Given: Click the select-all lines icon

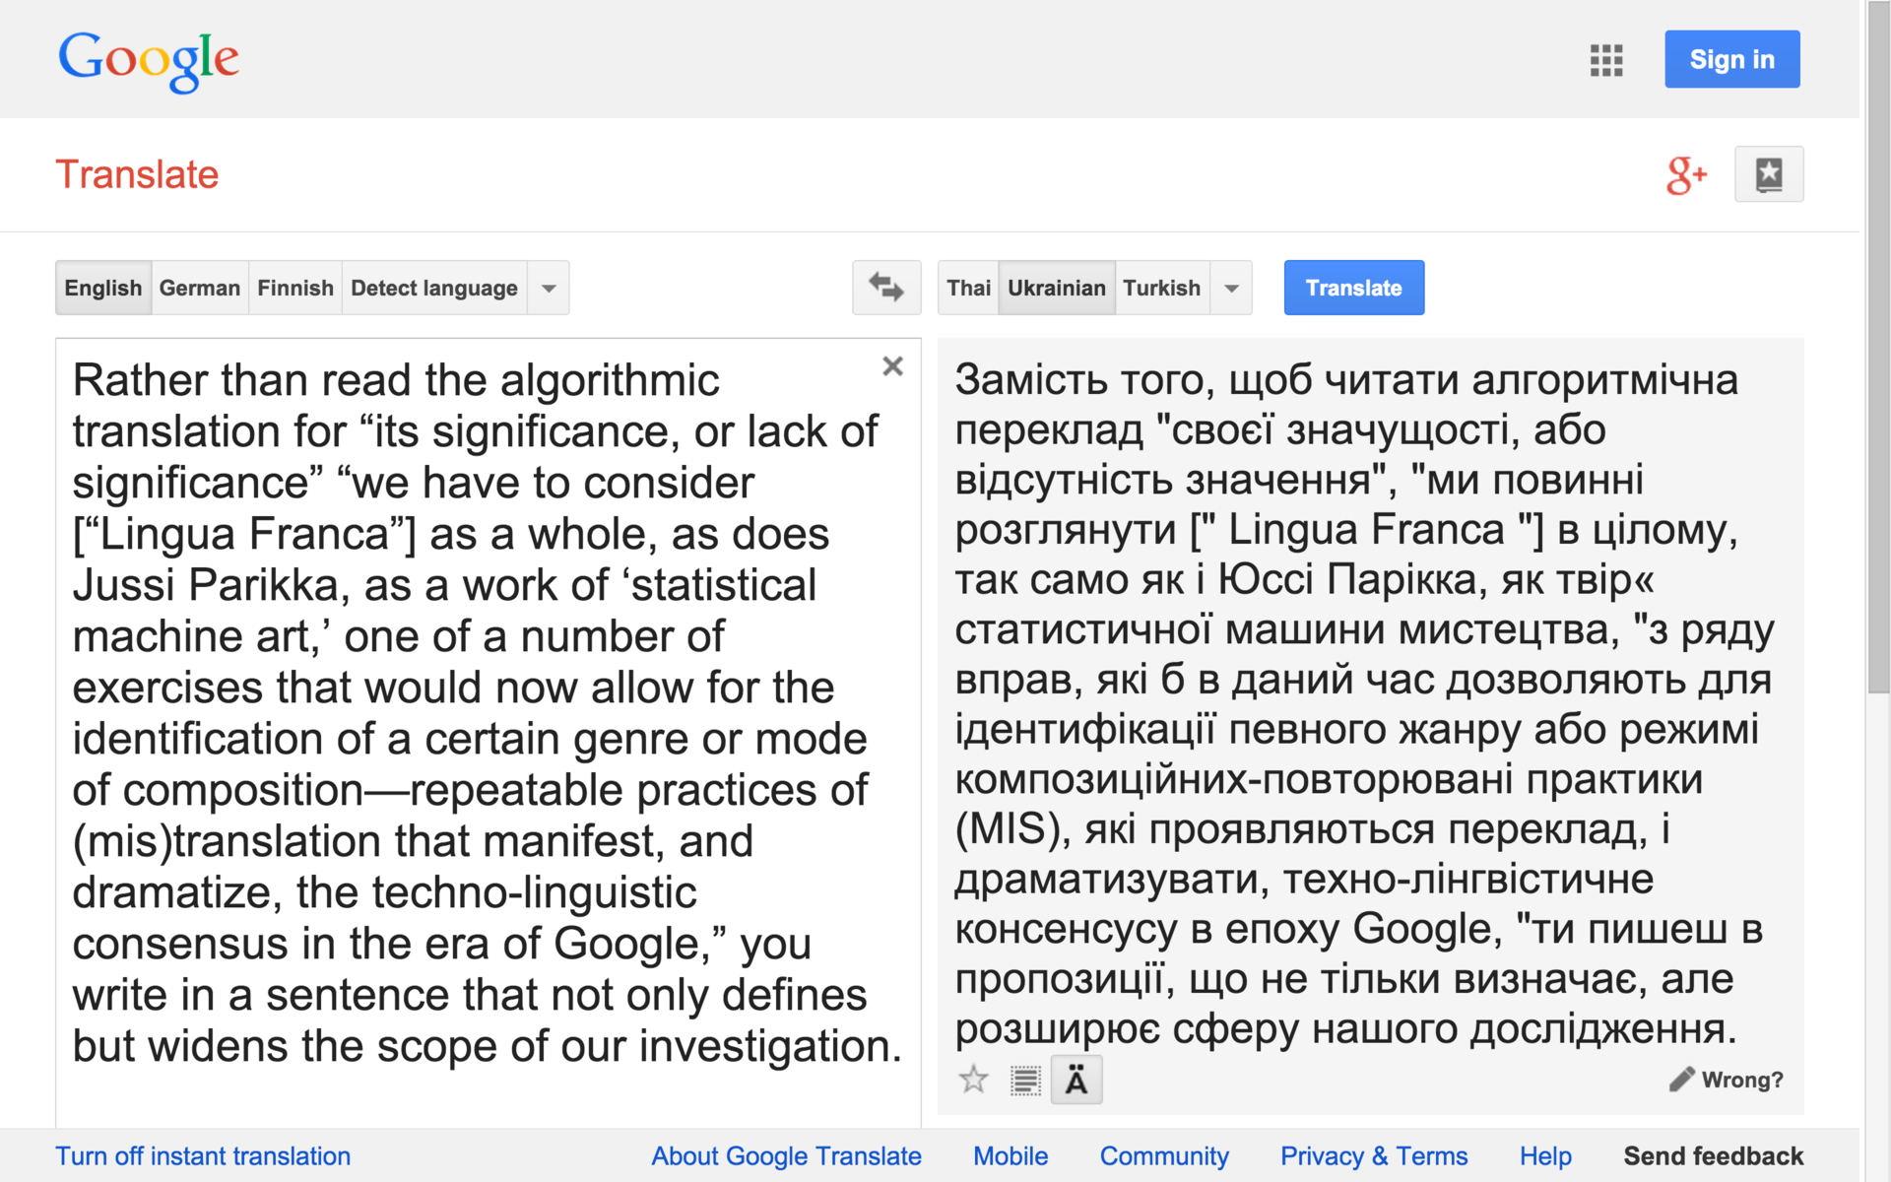Looking at the screenshot, I should (1025, 1081).
